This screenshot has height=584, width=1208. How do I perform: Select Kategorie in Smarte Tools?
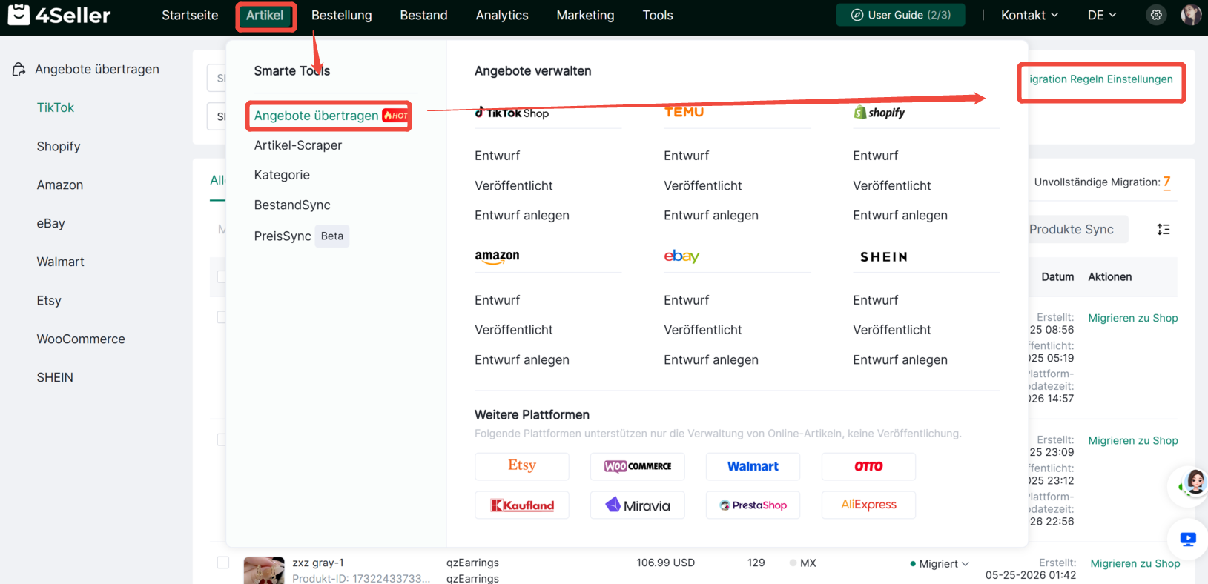pyautogui.click(x=282, y=175)
